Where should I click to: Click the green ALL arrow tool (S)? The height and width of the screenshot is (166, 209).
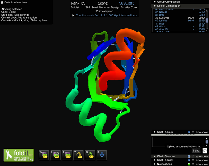[x=90, y=155]
